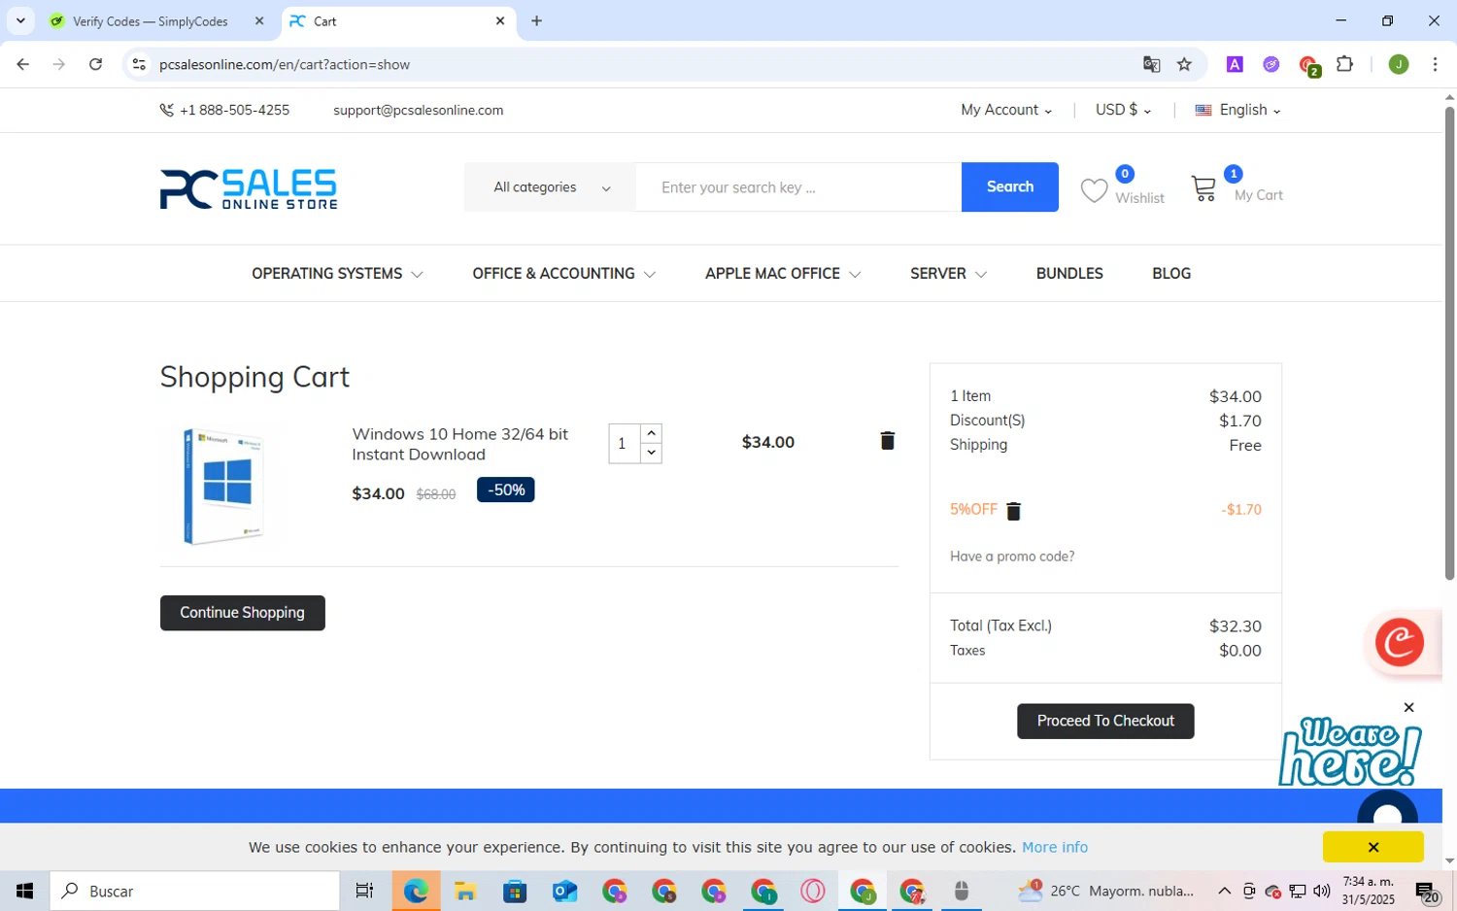Switch to the Verify Codes — SimplyCodes tab
This screenshot has width=1457, height=911.
point(151,21)
